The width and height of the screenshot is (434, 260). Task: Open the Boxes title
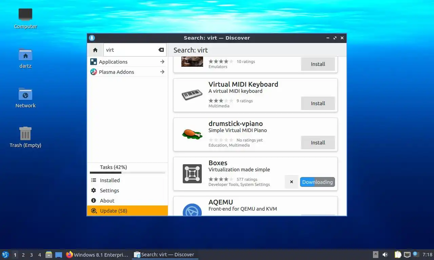coord(218,163)
